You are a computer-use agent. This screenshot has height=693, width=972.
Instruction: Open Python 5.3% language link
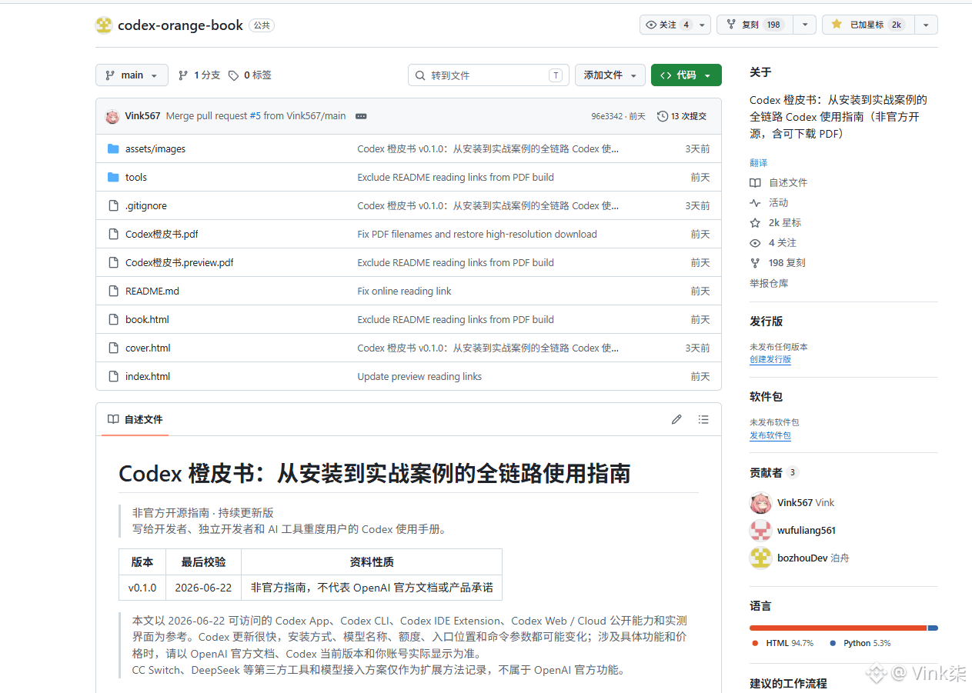pos(860,643)
